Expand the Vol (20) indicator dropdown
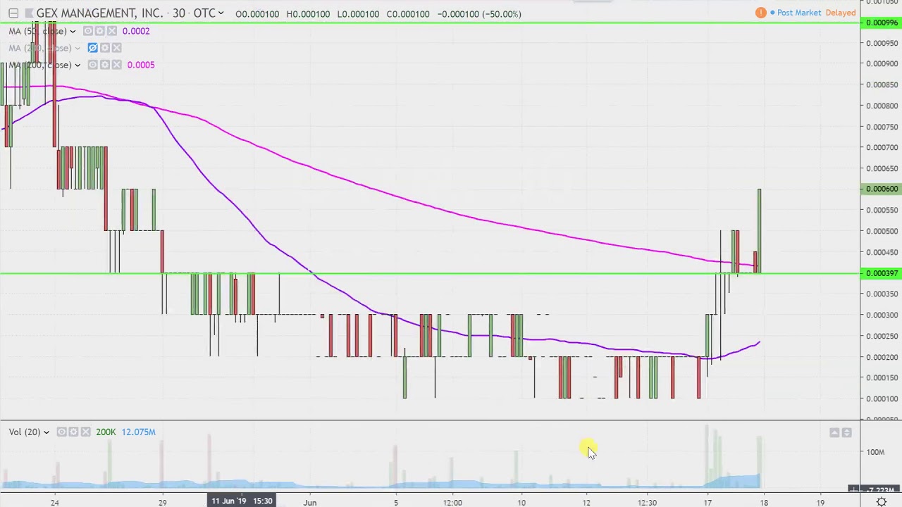Image resolution: width=902 pixels, height=507 pixels. tap(46, 432)
